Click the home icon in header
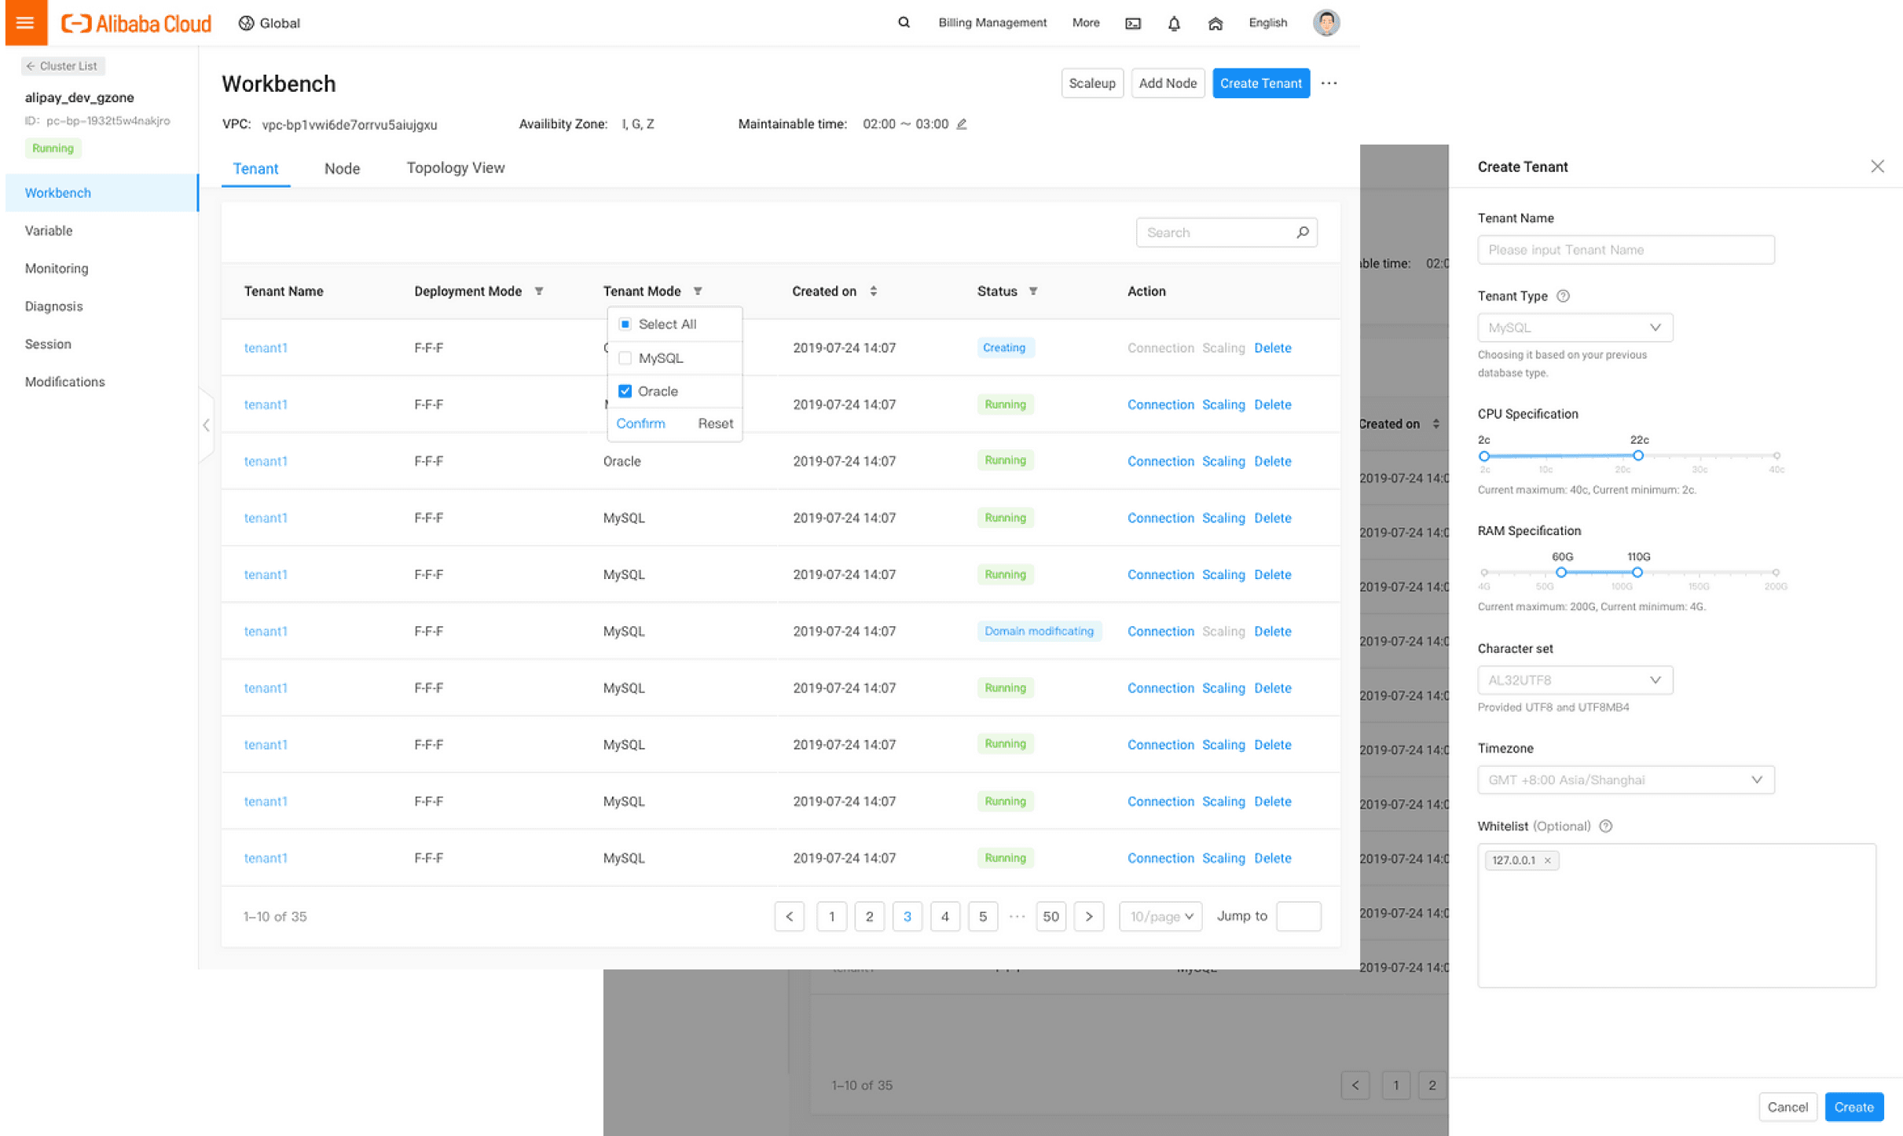The height and width of the screenshot is (1136, 1903). click(1215, 24)
